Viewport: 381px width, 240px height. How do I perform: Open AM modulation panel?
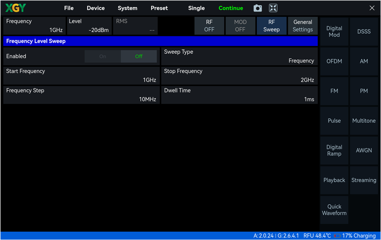tap(364, 61)
